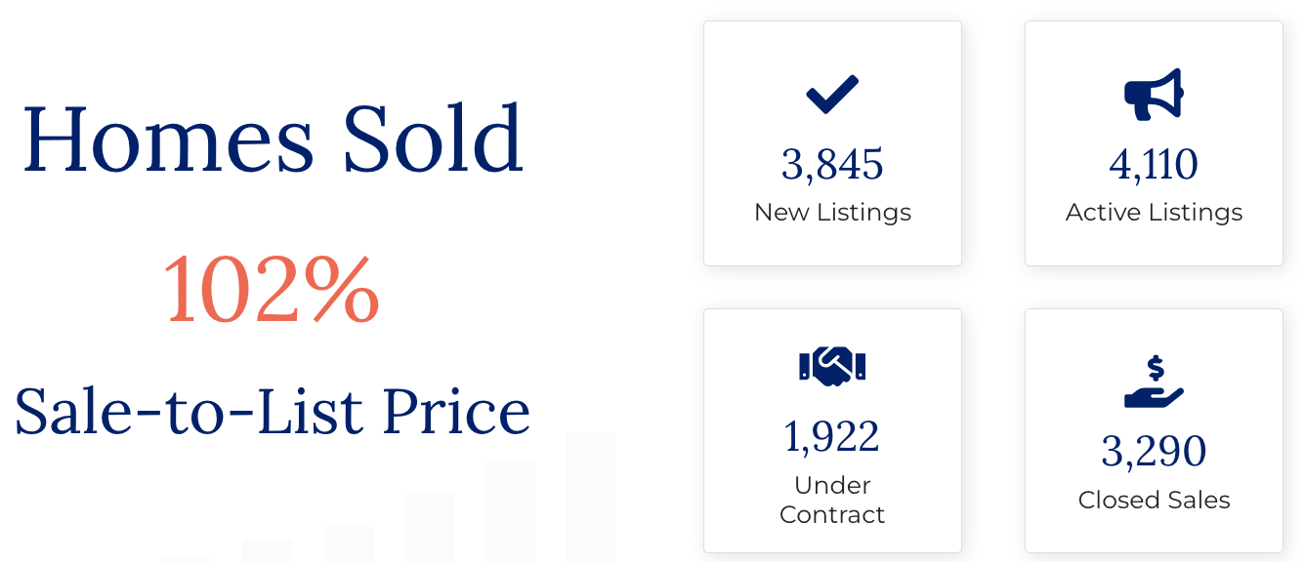Click the "Homes Sold" heading
Image resolution: width=1305 pixels, height=562 pixels.
(274, 139)
